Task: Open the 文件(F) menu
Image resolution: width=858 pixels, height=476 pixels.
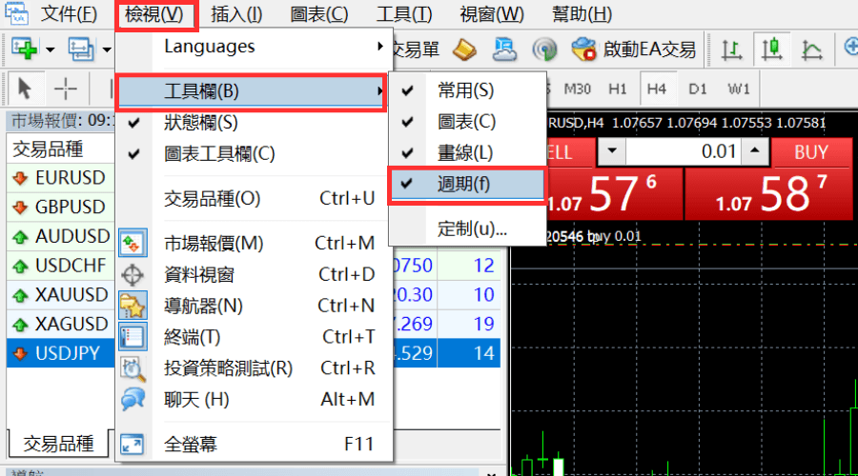Action: 70,13
